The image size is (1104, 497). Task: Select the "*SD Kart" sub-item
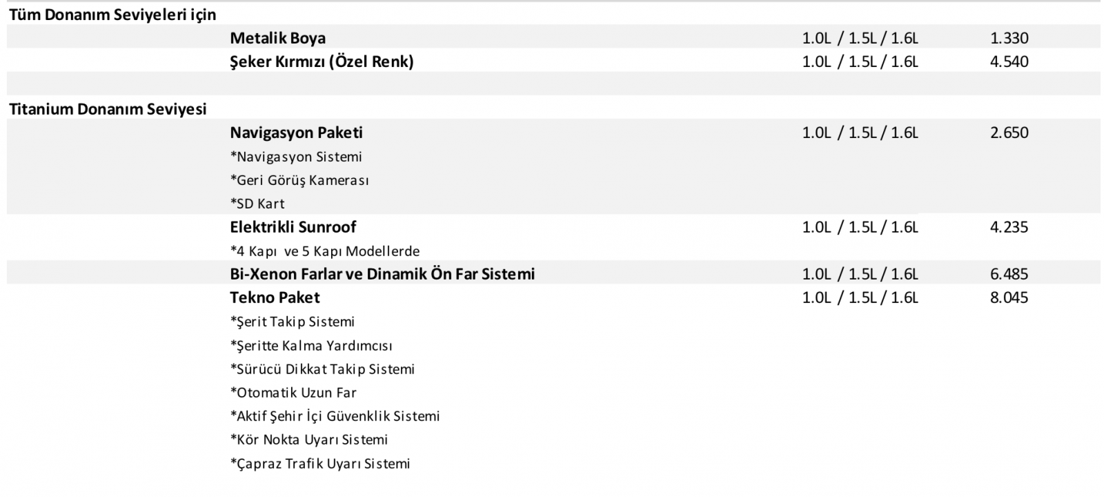click(257, 204)
